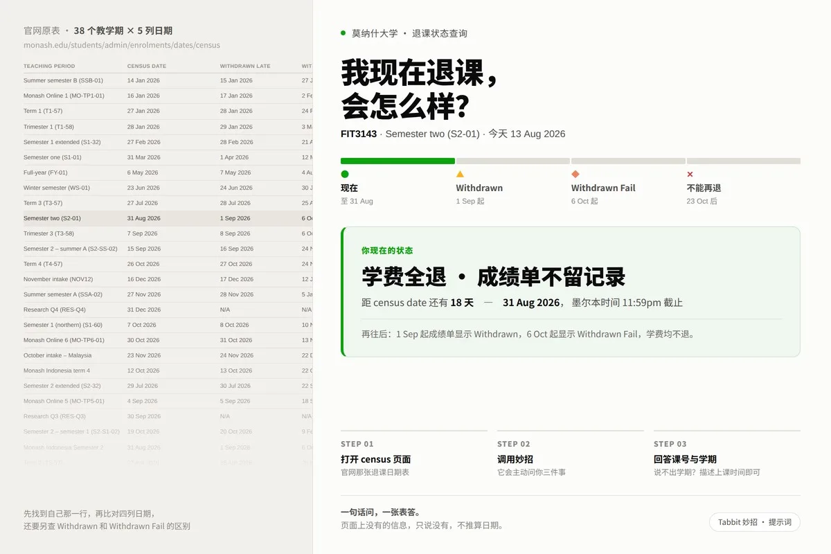Click the STEP 03 回答课号与学期 card
The height and width of the screenshot is (554, 831).
(727, 455)
